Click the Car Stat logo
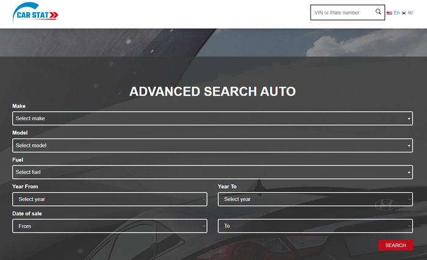427x260 pixels. pyautogui.click(x=35, y=13)
